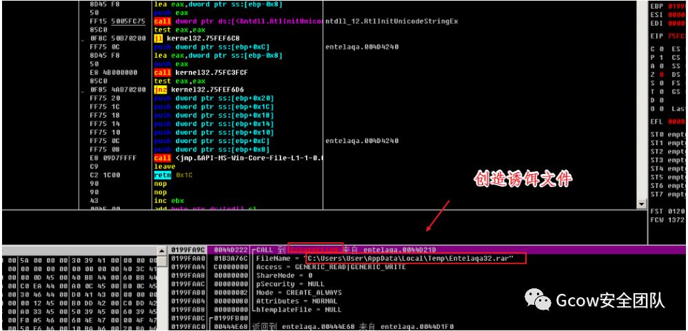
Task: Click the dump pane scroll-up arrow
Action: 162,250
